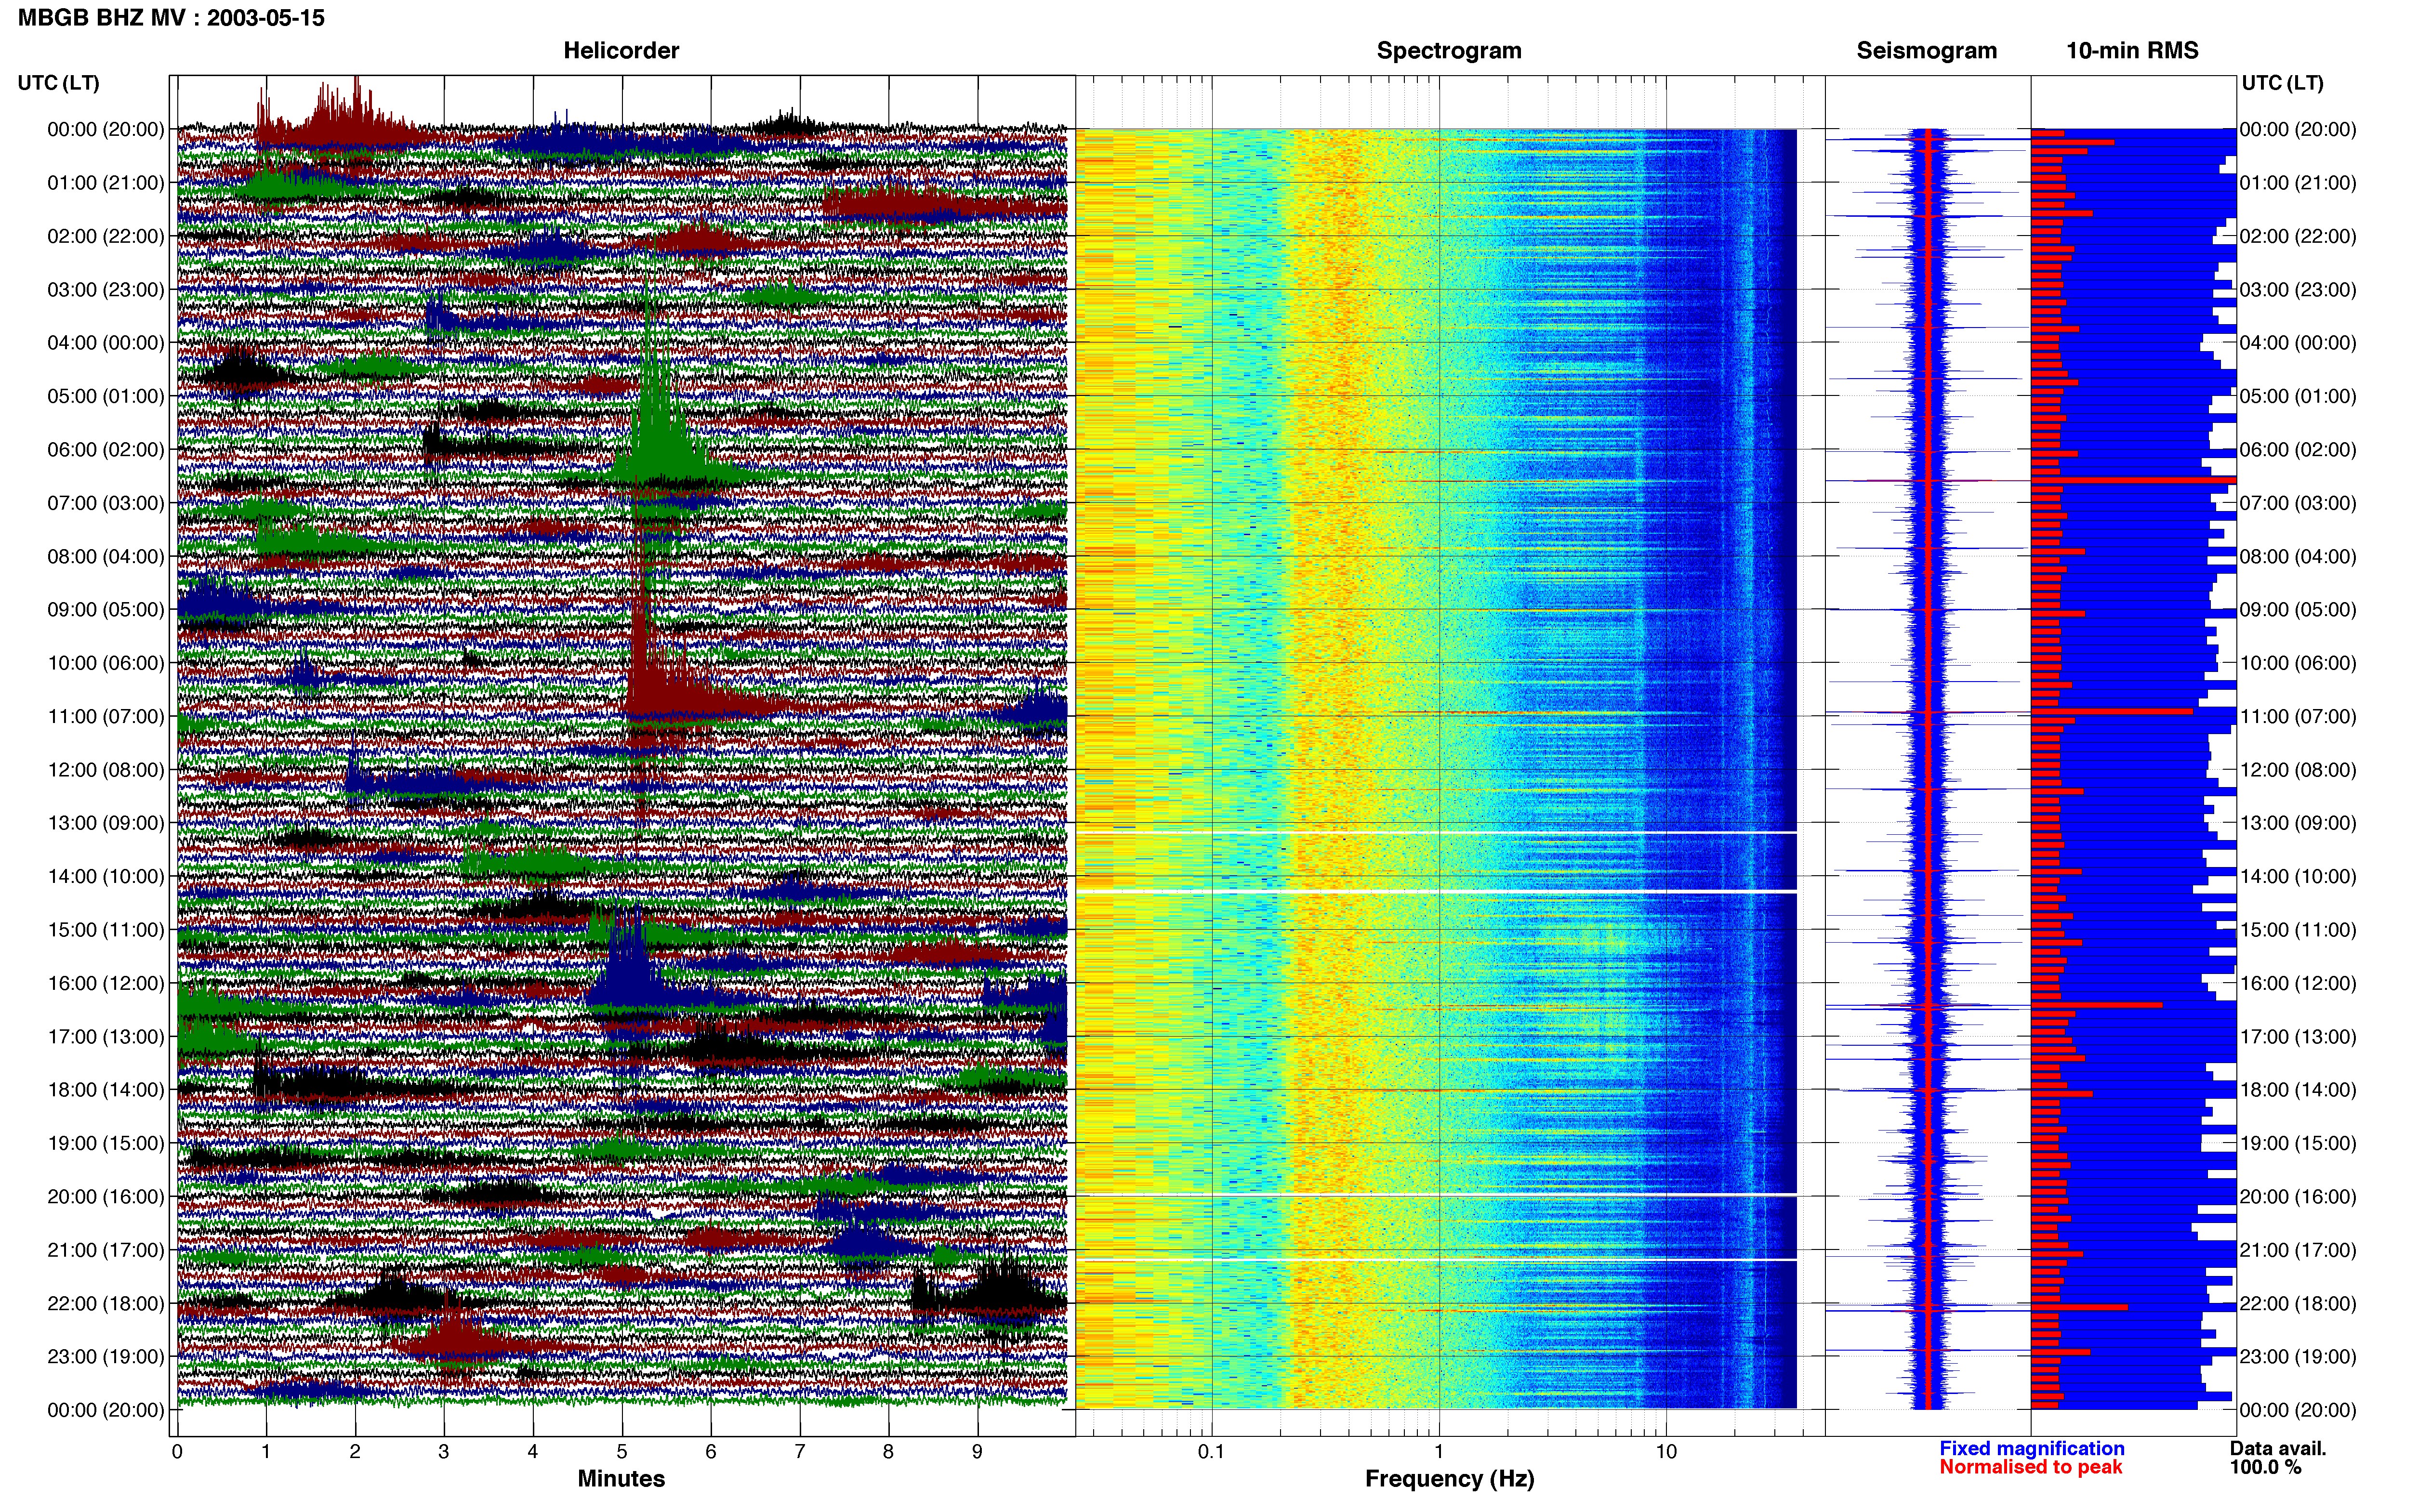
Task: Click the '10-min RMS' panel heading
Action: pos(2132,51)
